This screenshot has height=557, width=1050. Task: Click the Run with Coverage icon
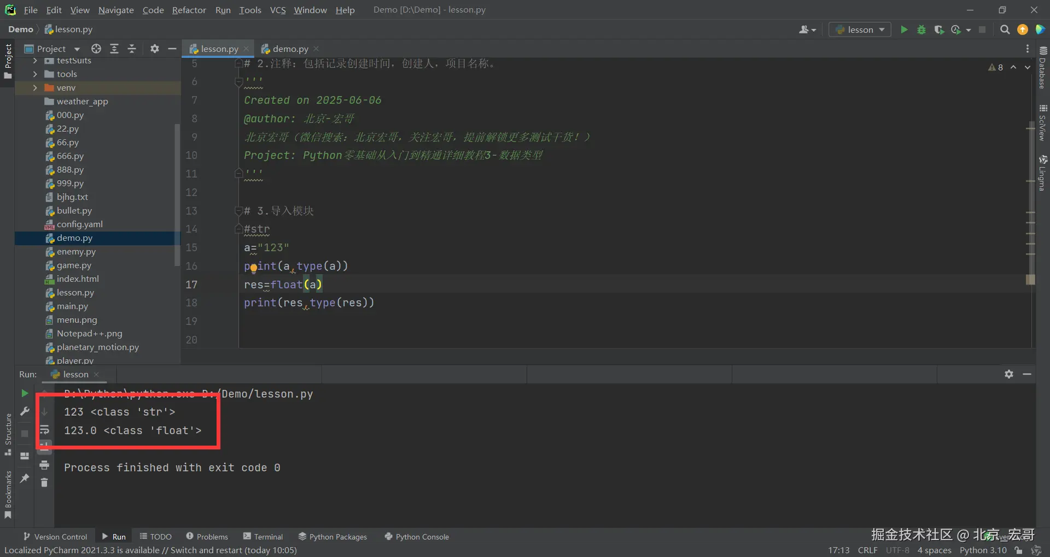pos(939,29)
